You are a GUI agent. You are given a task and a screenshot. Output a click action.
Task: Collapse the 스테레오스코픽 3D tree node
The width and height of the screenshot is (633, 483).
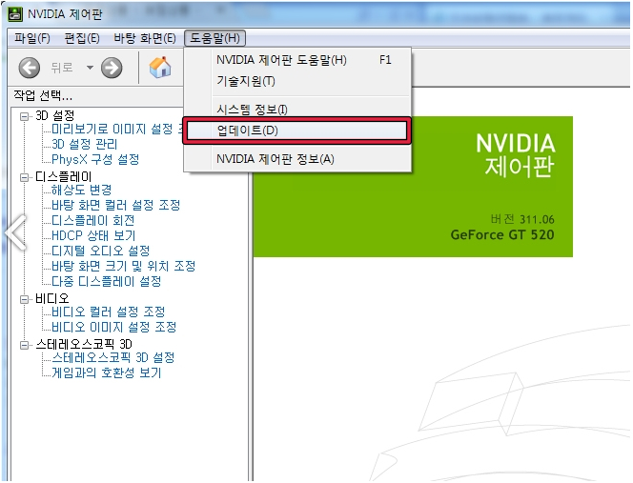point(24,345)
